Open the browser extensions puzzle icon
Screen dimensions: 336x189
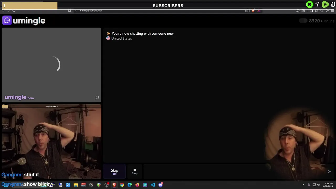pyautogui.click(x=298, y=10)
